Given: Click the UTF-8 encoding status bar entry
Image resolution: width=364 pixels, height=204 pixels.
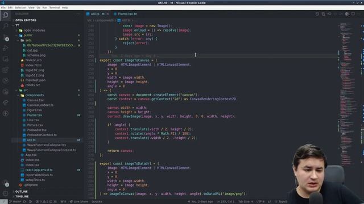Looking at the screenshot, I should pyautogui.click(x=260, y=202).
